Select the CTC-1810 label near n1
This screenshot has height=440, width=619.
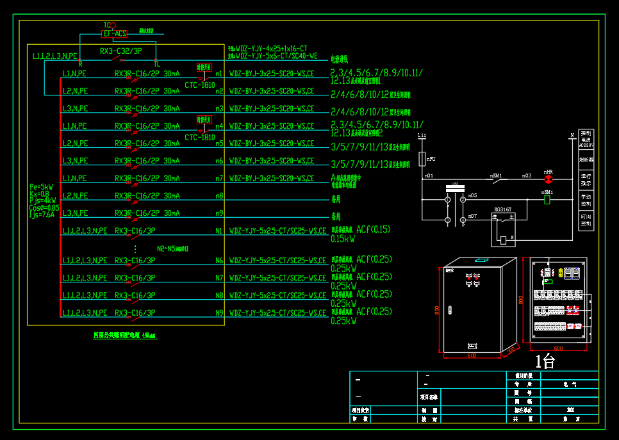tap(200, 85)
